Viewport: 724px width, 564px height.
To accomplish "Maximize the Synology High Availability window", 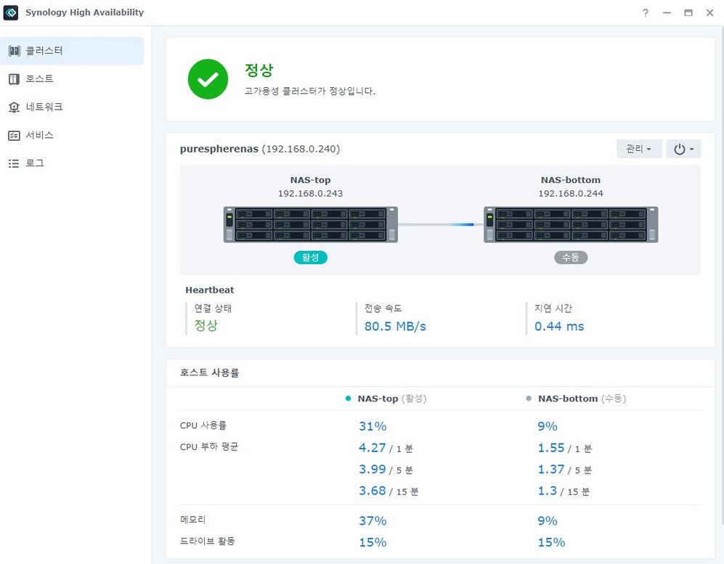I will click(x=688, y=13).
